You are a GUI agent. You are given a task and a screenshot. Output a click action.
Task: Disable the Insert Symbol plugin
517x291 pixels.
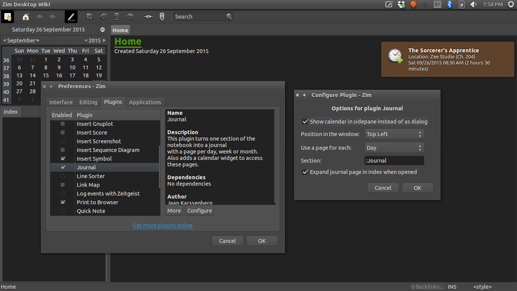(63, 158)
